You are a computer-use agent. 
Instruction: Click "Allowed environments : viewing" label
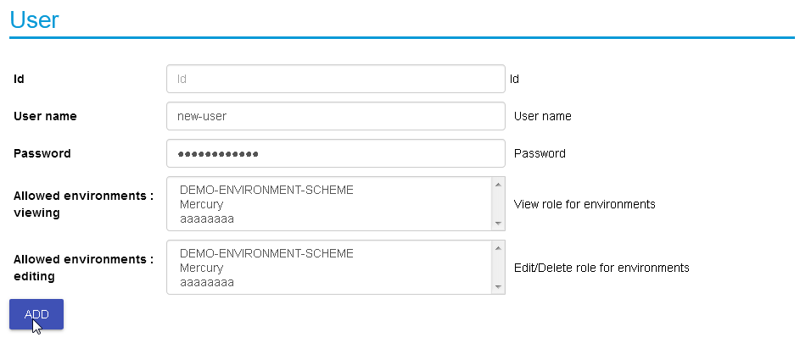[x=83, y=204]
